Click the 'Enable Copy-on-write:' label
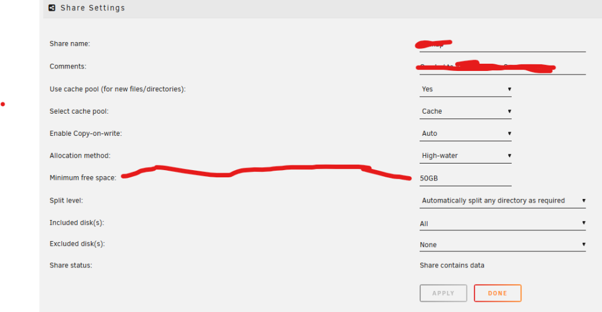 click(85, 134)
